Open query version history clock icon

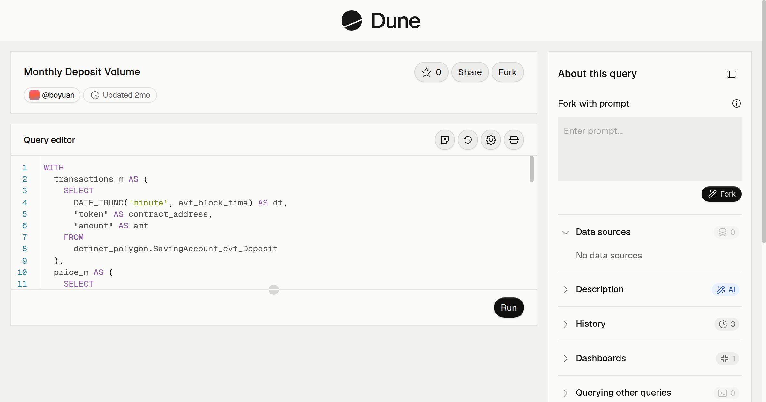pyautogui.click(x=468, y=140)
